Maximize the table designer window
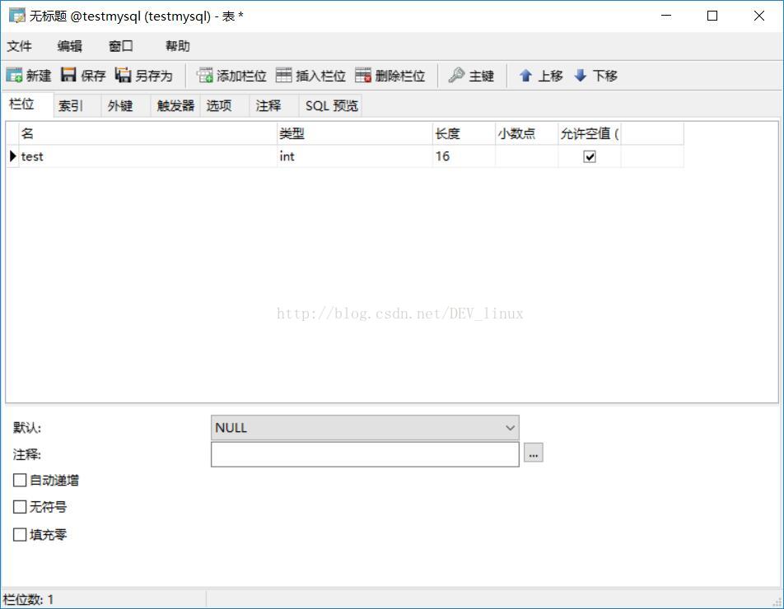Screen dimensions: 784x609 click(x=712, y=16)
